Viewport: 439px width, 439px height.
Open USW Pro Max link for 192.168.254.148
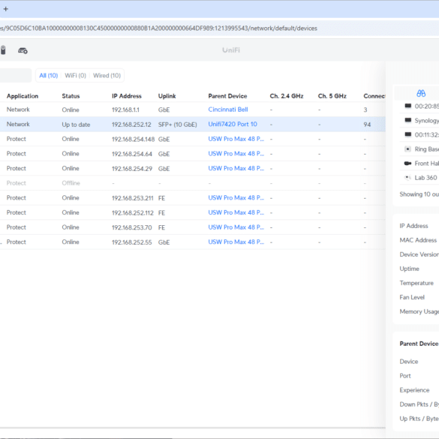236,139
